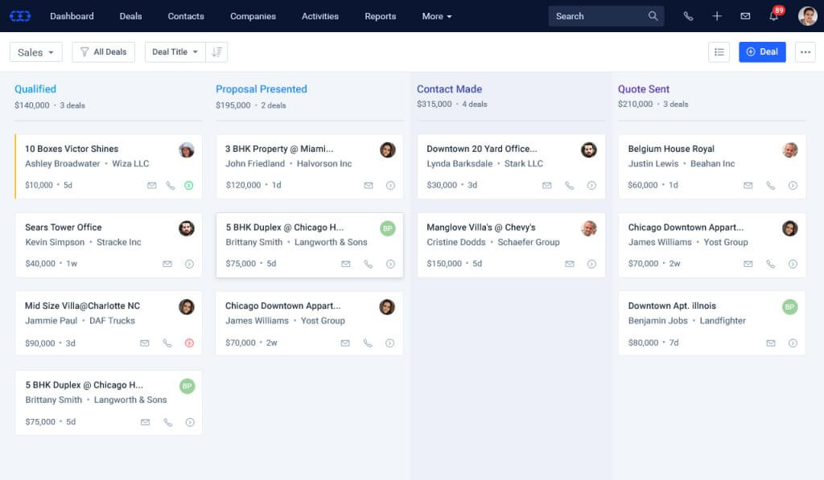Click the phone icon in the top navigation bar

pyautogui.click(x=686, y=15)
